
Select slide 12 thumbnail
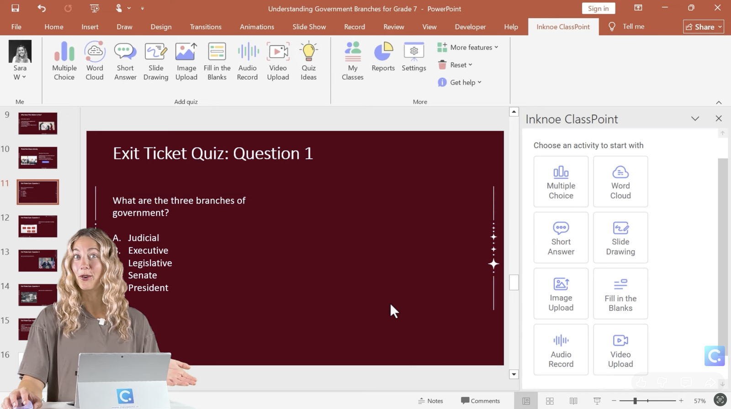pyautogui.click(x=38, y=226)
